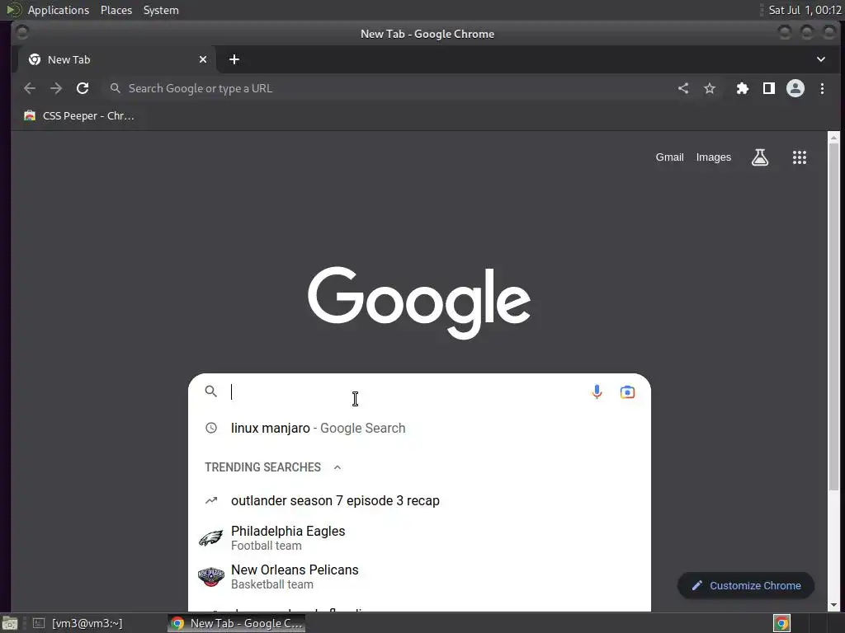Image resolution: width=845 pixels, height=633 pixels.
Task: Open the Images link
Action: click(714, 157)
